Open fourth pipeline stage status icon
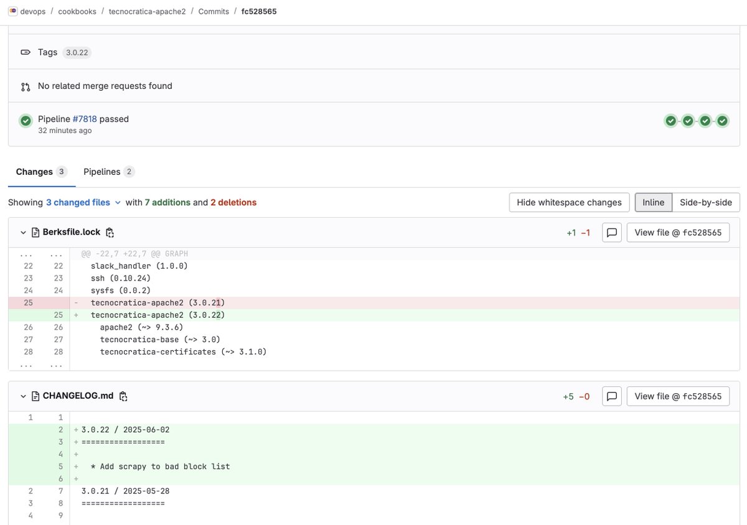 (722, 121)
